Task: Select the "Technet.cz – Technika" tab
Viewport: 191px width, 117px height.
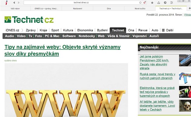Action: coord(171,9)
